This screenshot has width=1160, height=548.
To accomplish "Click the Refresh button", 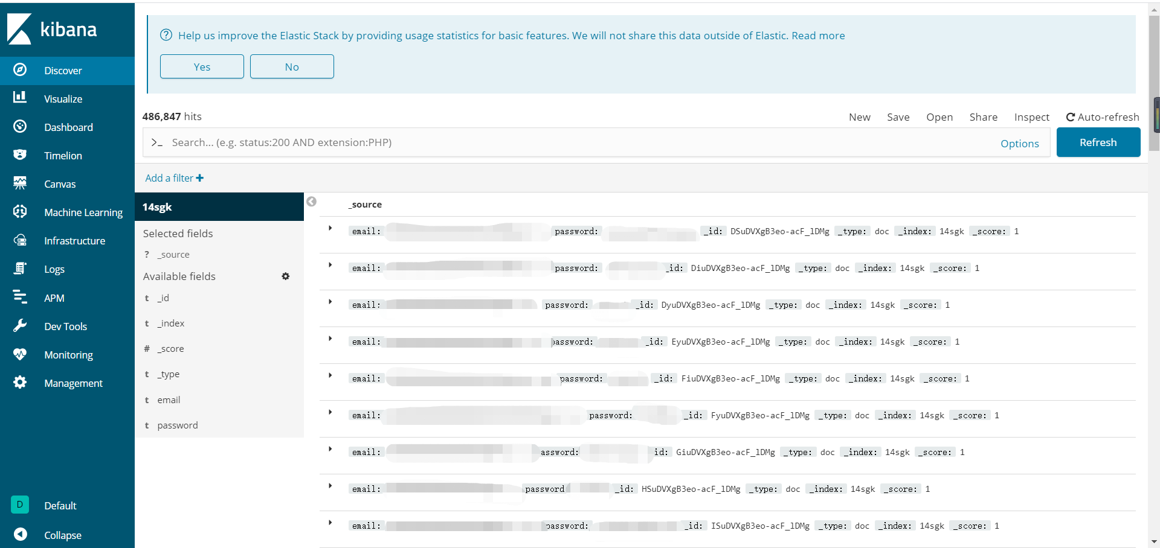I will pyautogui.click(x=1098, y=142).
